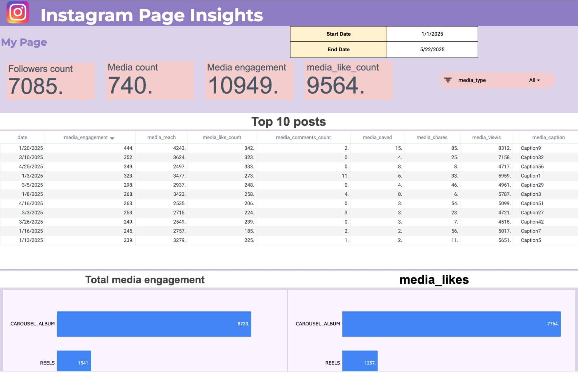The height and width of the screenshot is (373, 578).
Task: Sort by media_saved column header
Action: [377, 137]
